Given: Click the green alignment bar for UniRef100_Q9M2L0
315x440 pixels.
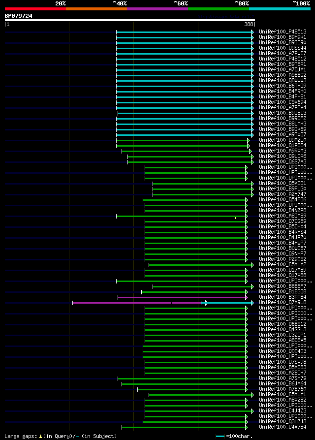Looking at the screenshot, I should tap(183, 141).
